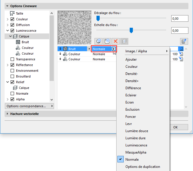
Task: Click the reorder arrows on the Bruit row
Action: coord(60,49)
